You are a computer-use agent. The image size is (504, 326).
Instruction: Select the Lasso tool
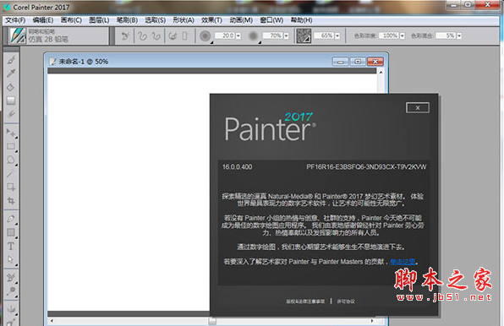click(11, 160)
